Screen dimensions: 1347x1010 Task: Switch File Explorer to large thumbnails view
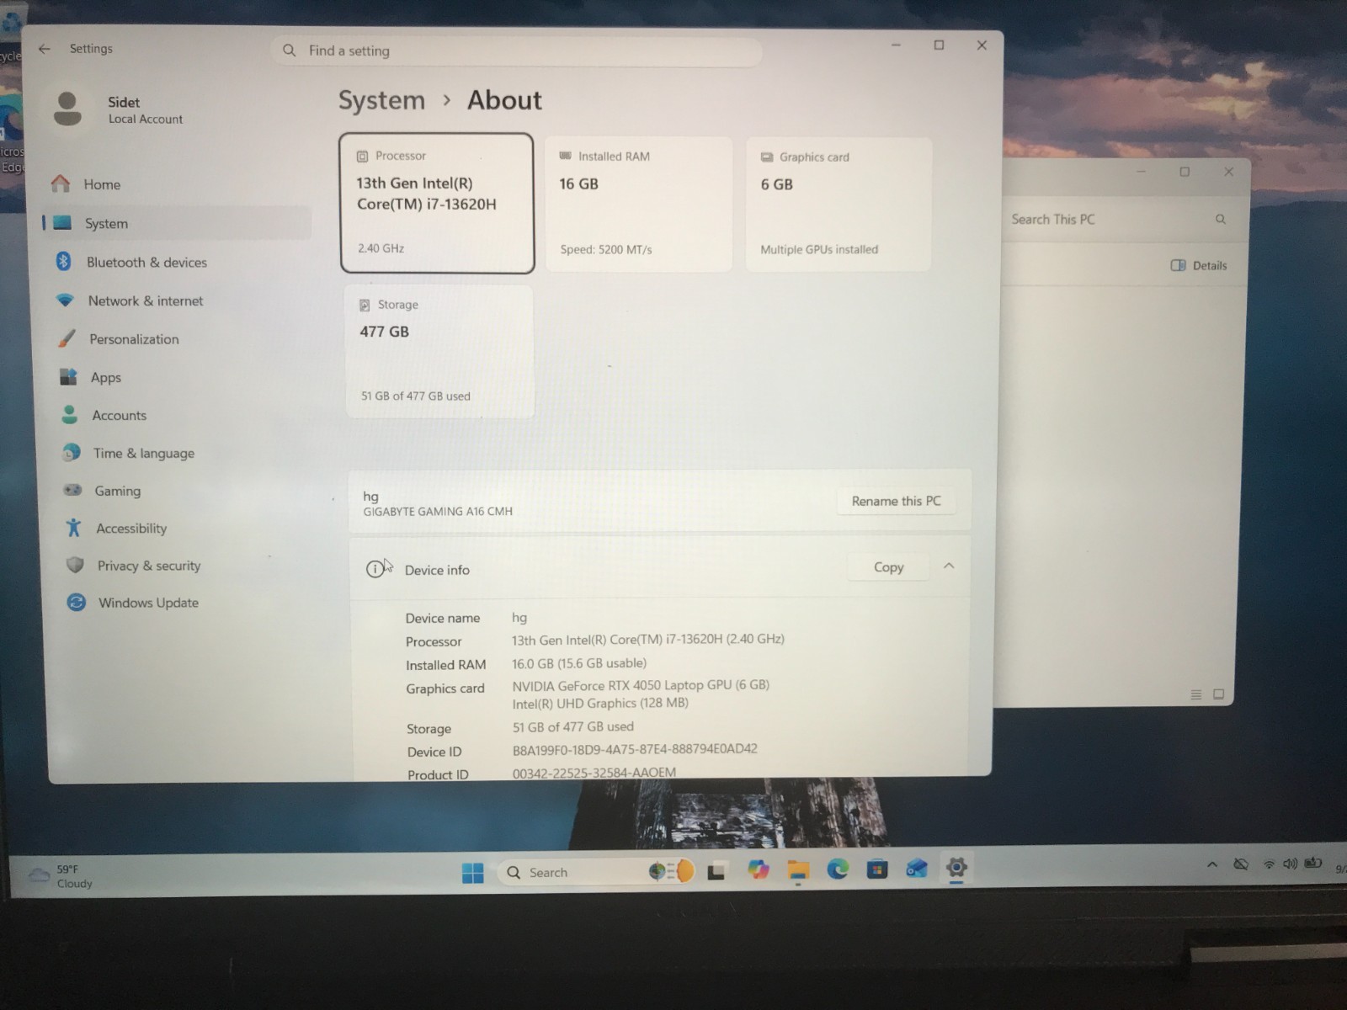[x=1218, y=694]
